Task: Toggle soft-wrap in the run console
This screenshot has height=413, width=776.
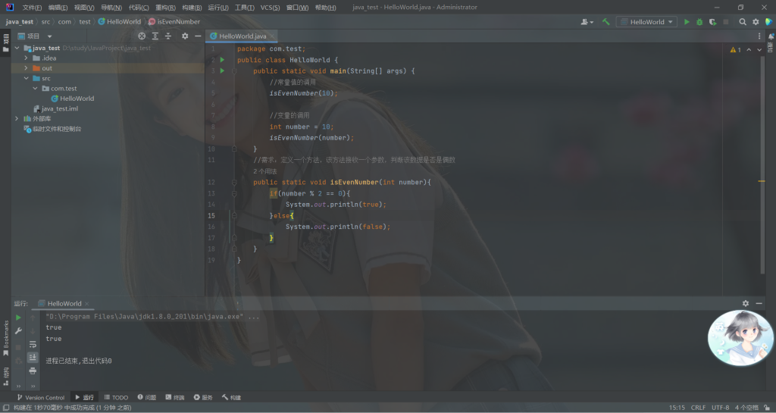Action: [x=33, y=344]
